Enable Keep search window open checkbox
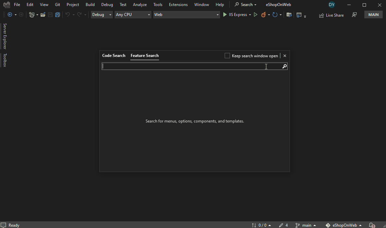Screen dimensions: 386x228 (x=227, y=56)
